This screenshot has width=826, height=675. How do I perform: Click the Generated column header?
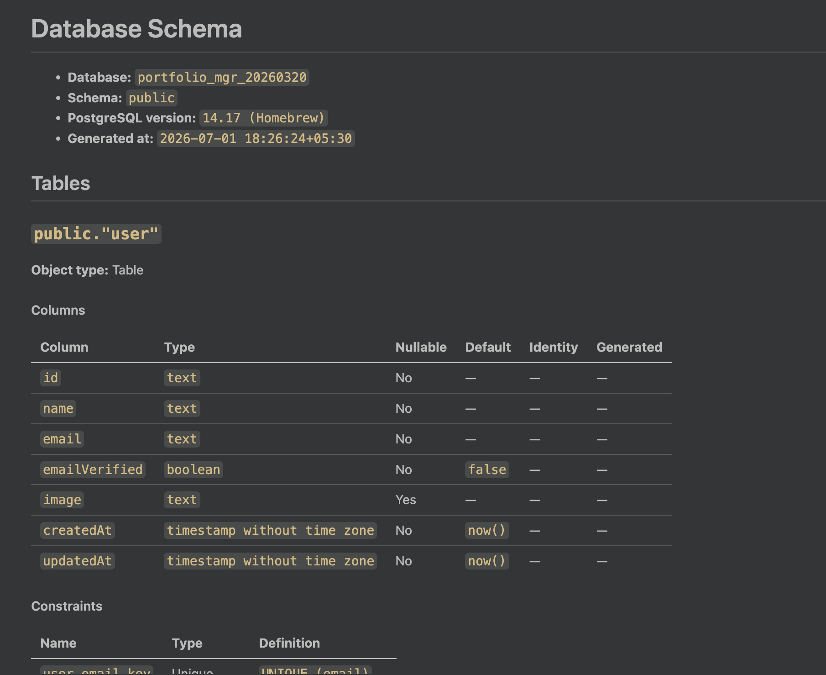click(x=629, y=347)
